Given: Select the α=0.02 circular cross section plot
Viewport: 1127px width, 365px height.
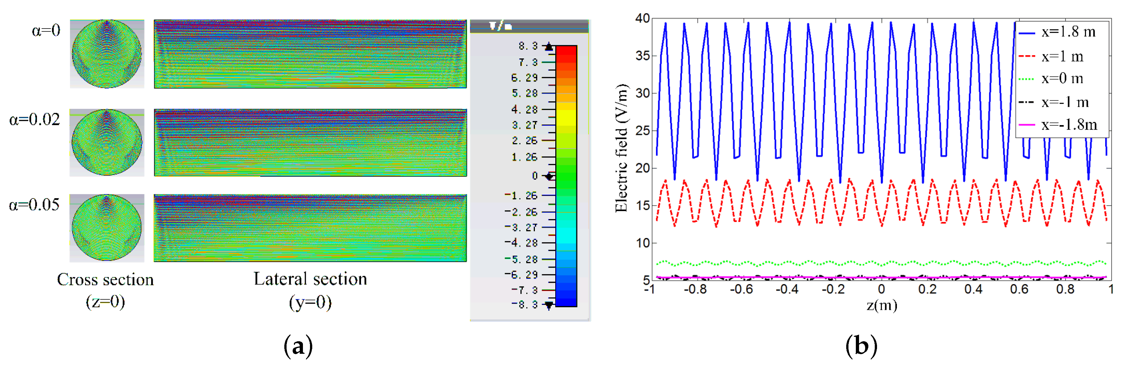Looking at the screenshot, I should coord(107,142).
